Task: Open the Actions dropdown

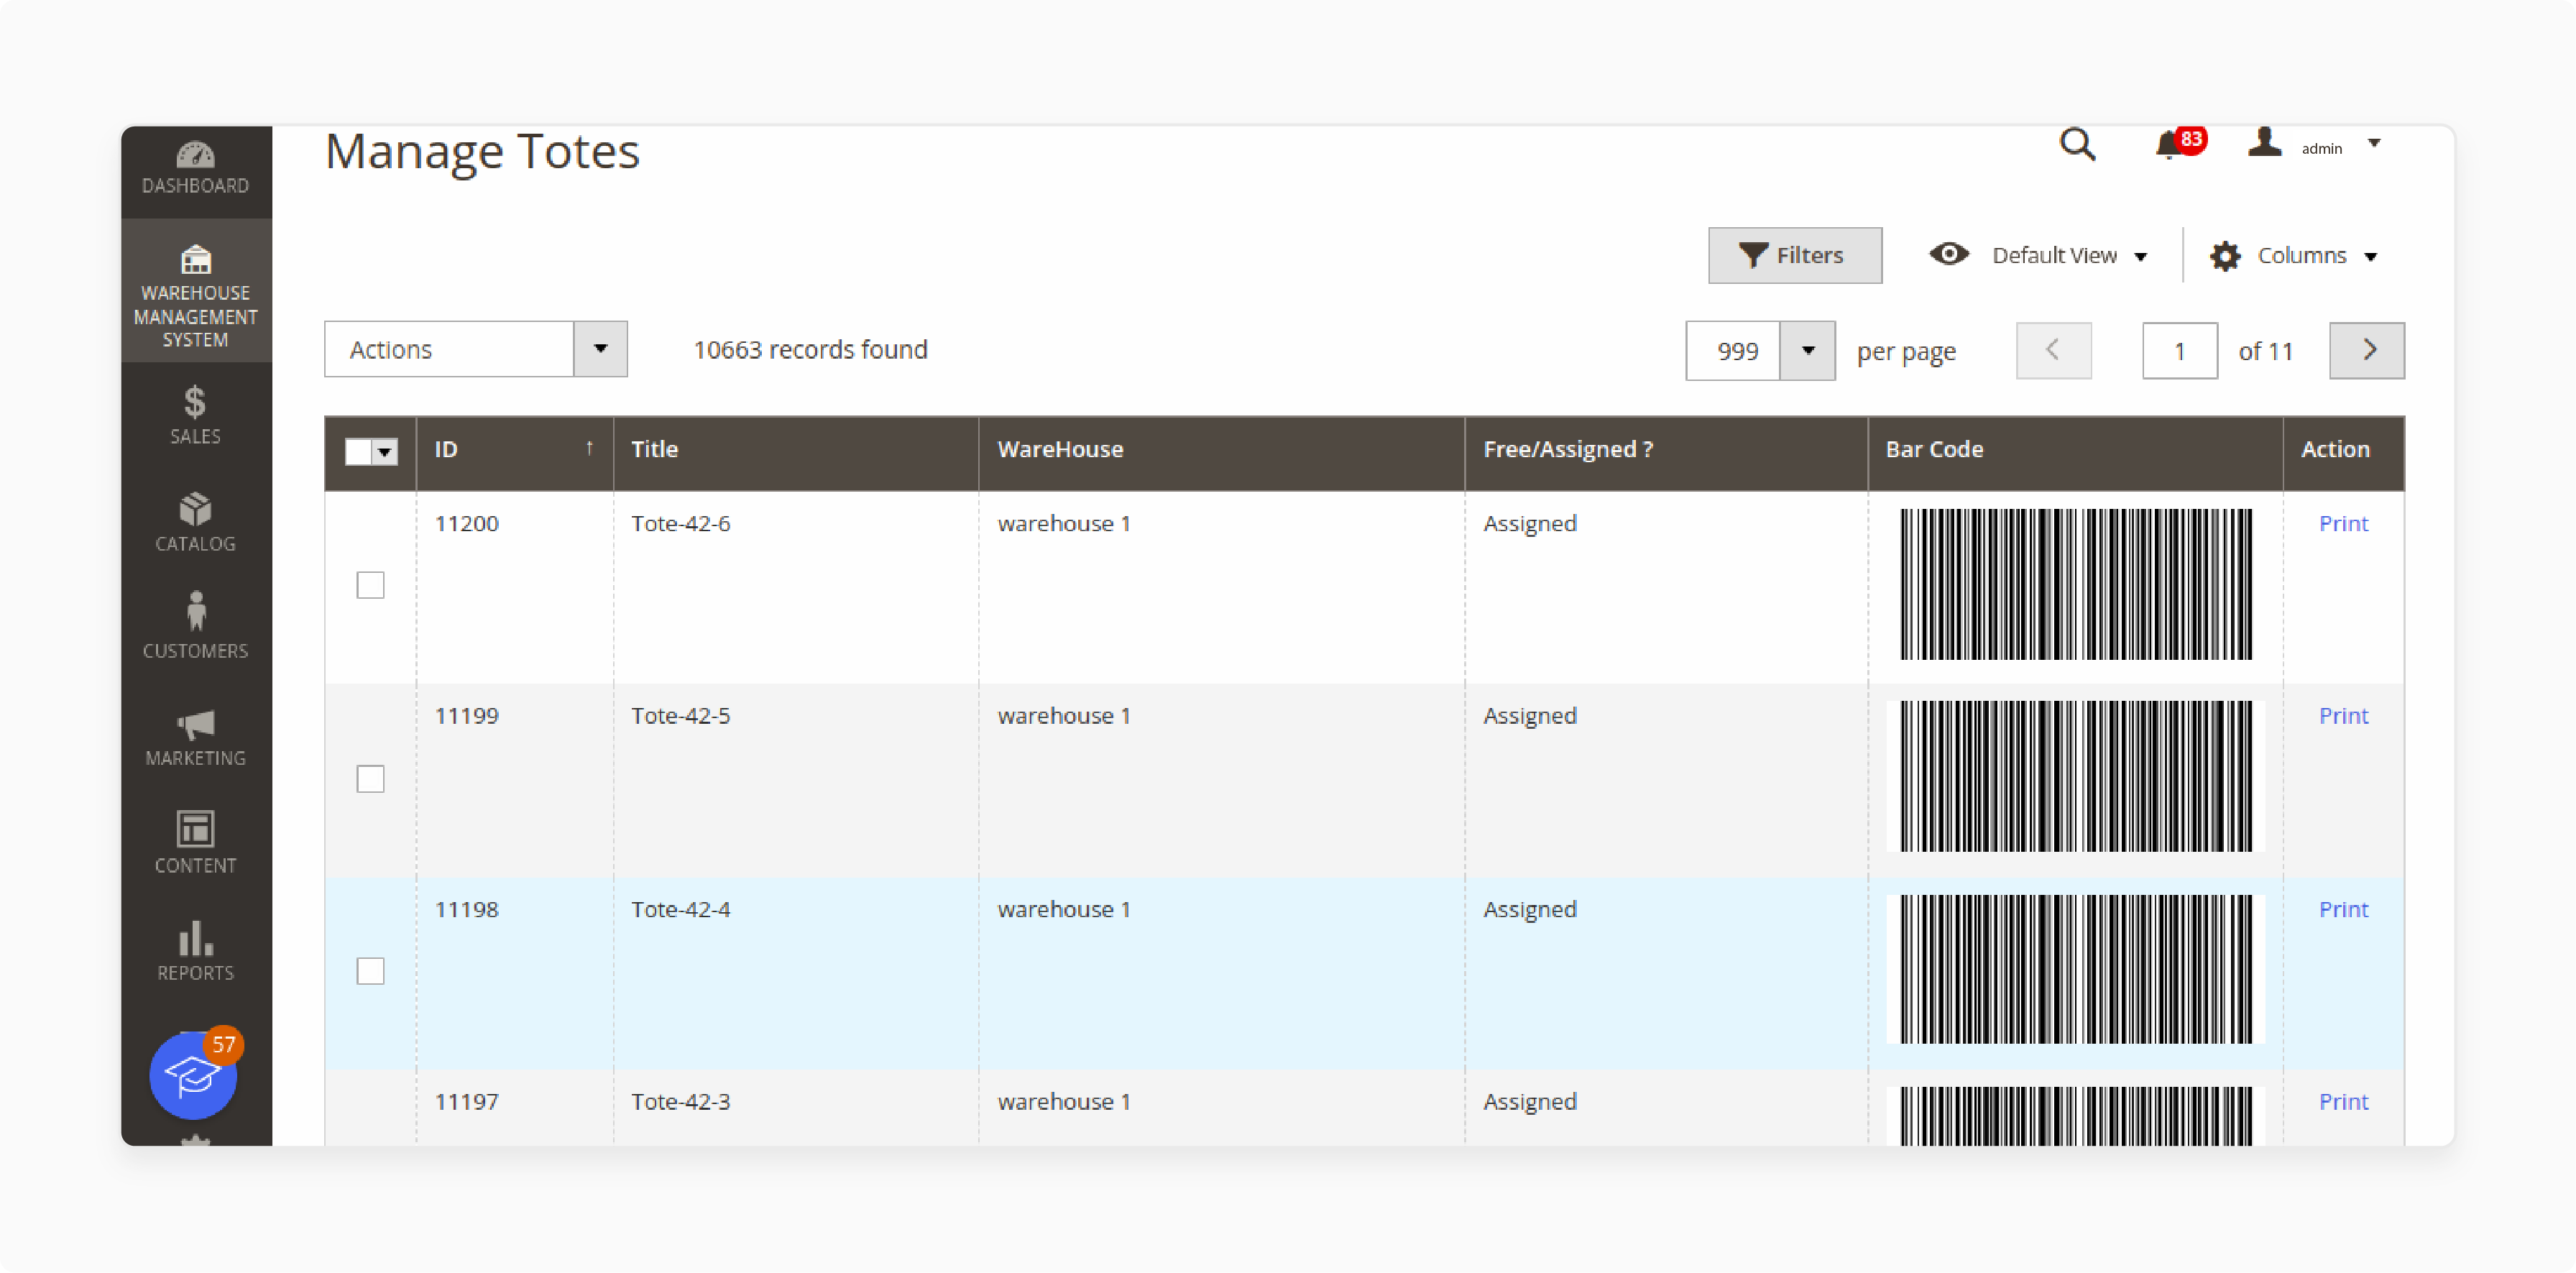Action: click(x=475, y=349)
